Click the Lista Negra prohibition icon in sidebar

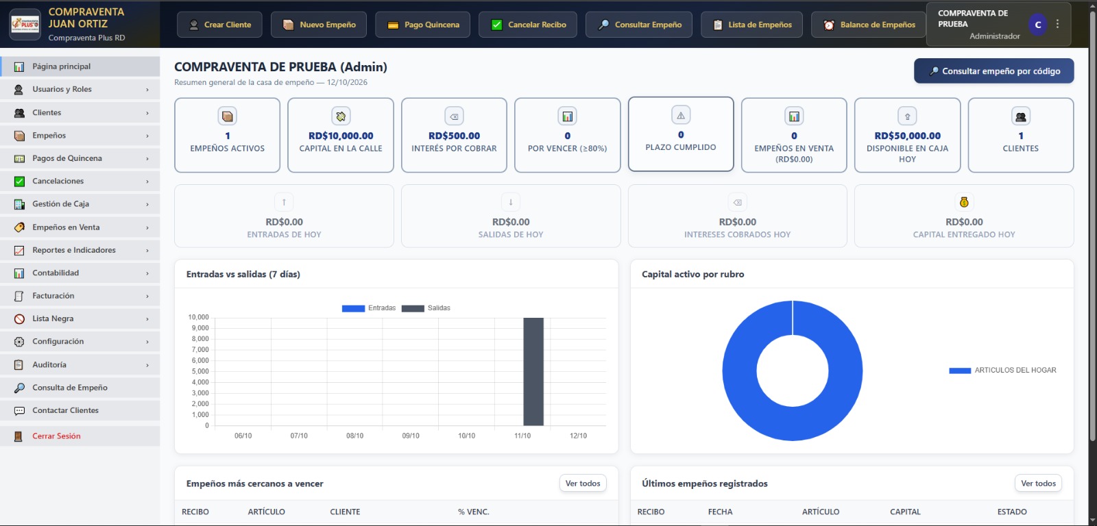pos(19,319)
